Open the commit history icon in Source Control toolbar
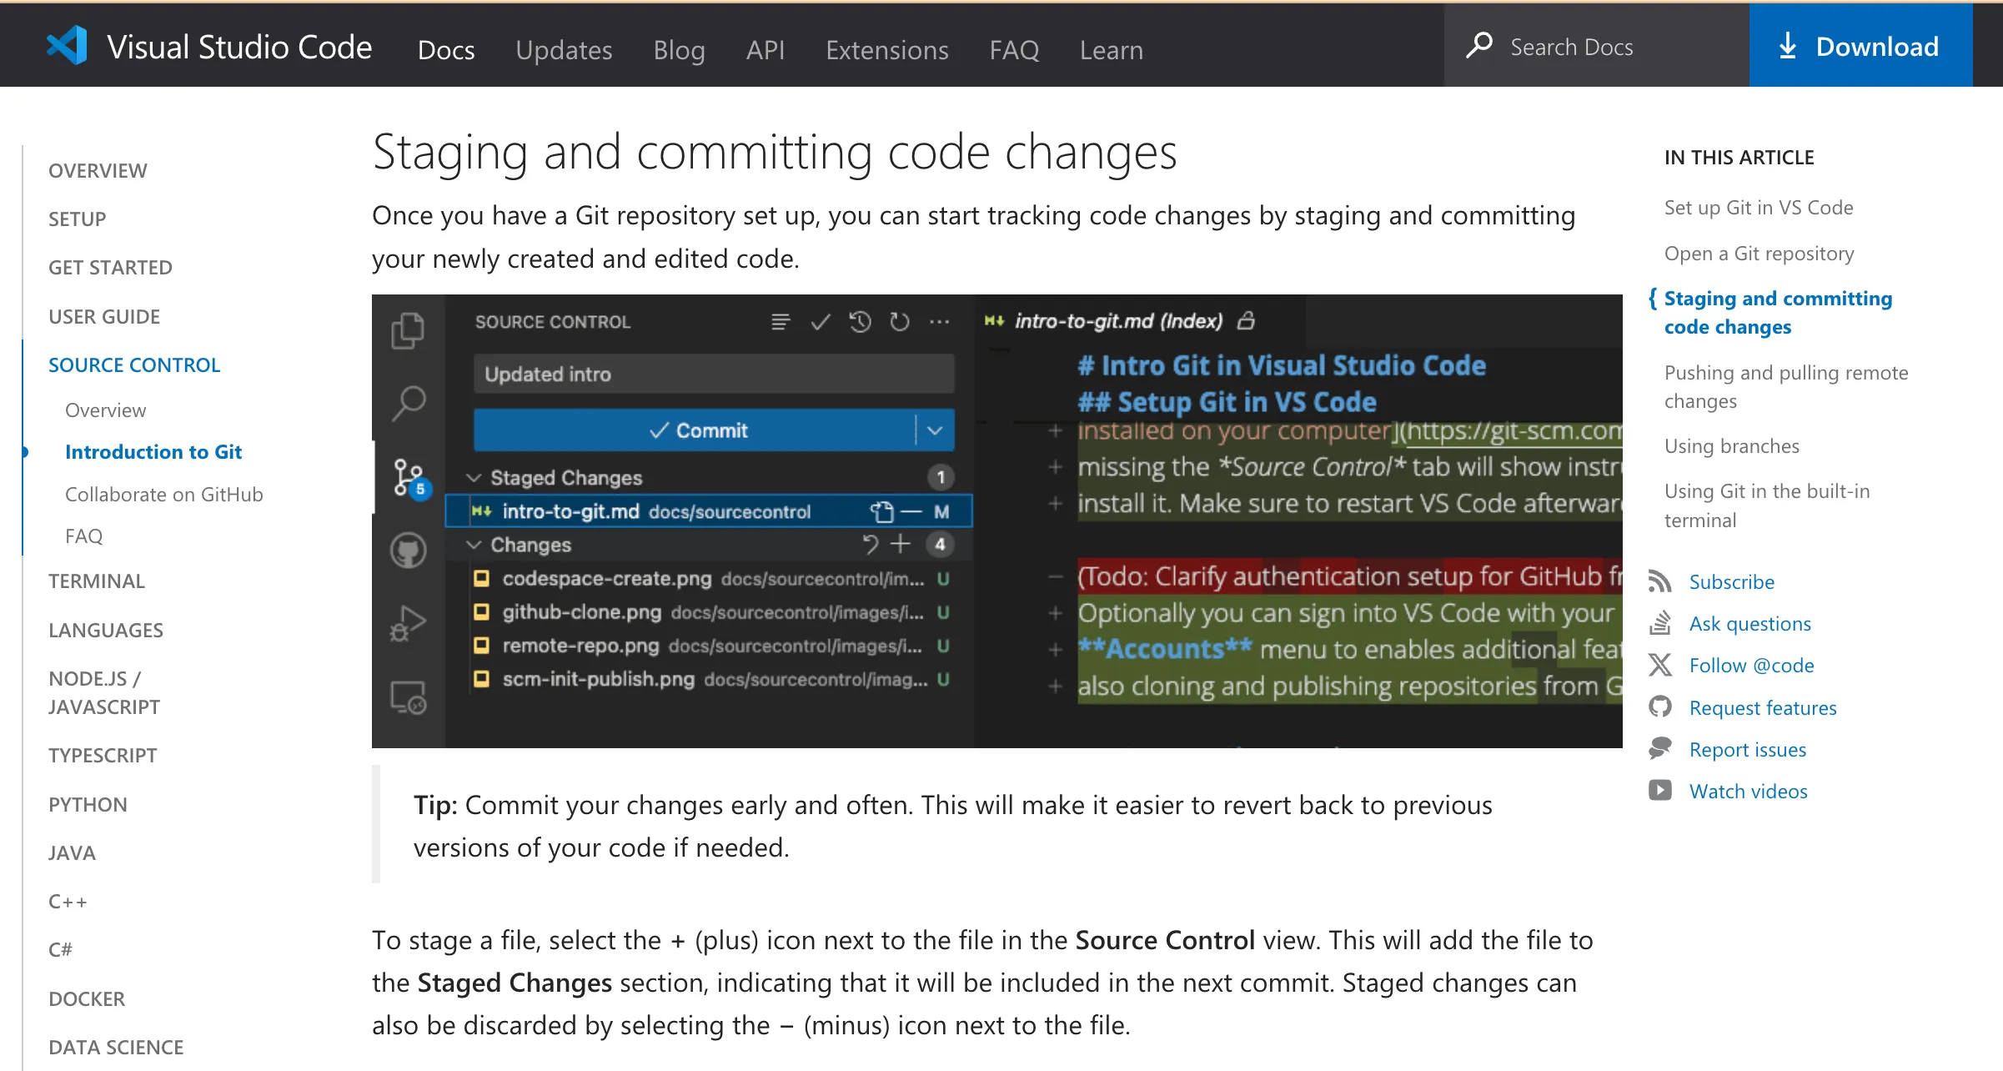 click(860, 322)
